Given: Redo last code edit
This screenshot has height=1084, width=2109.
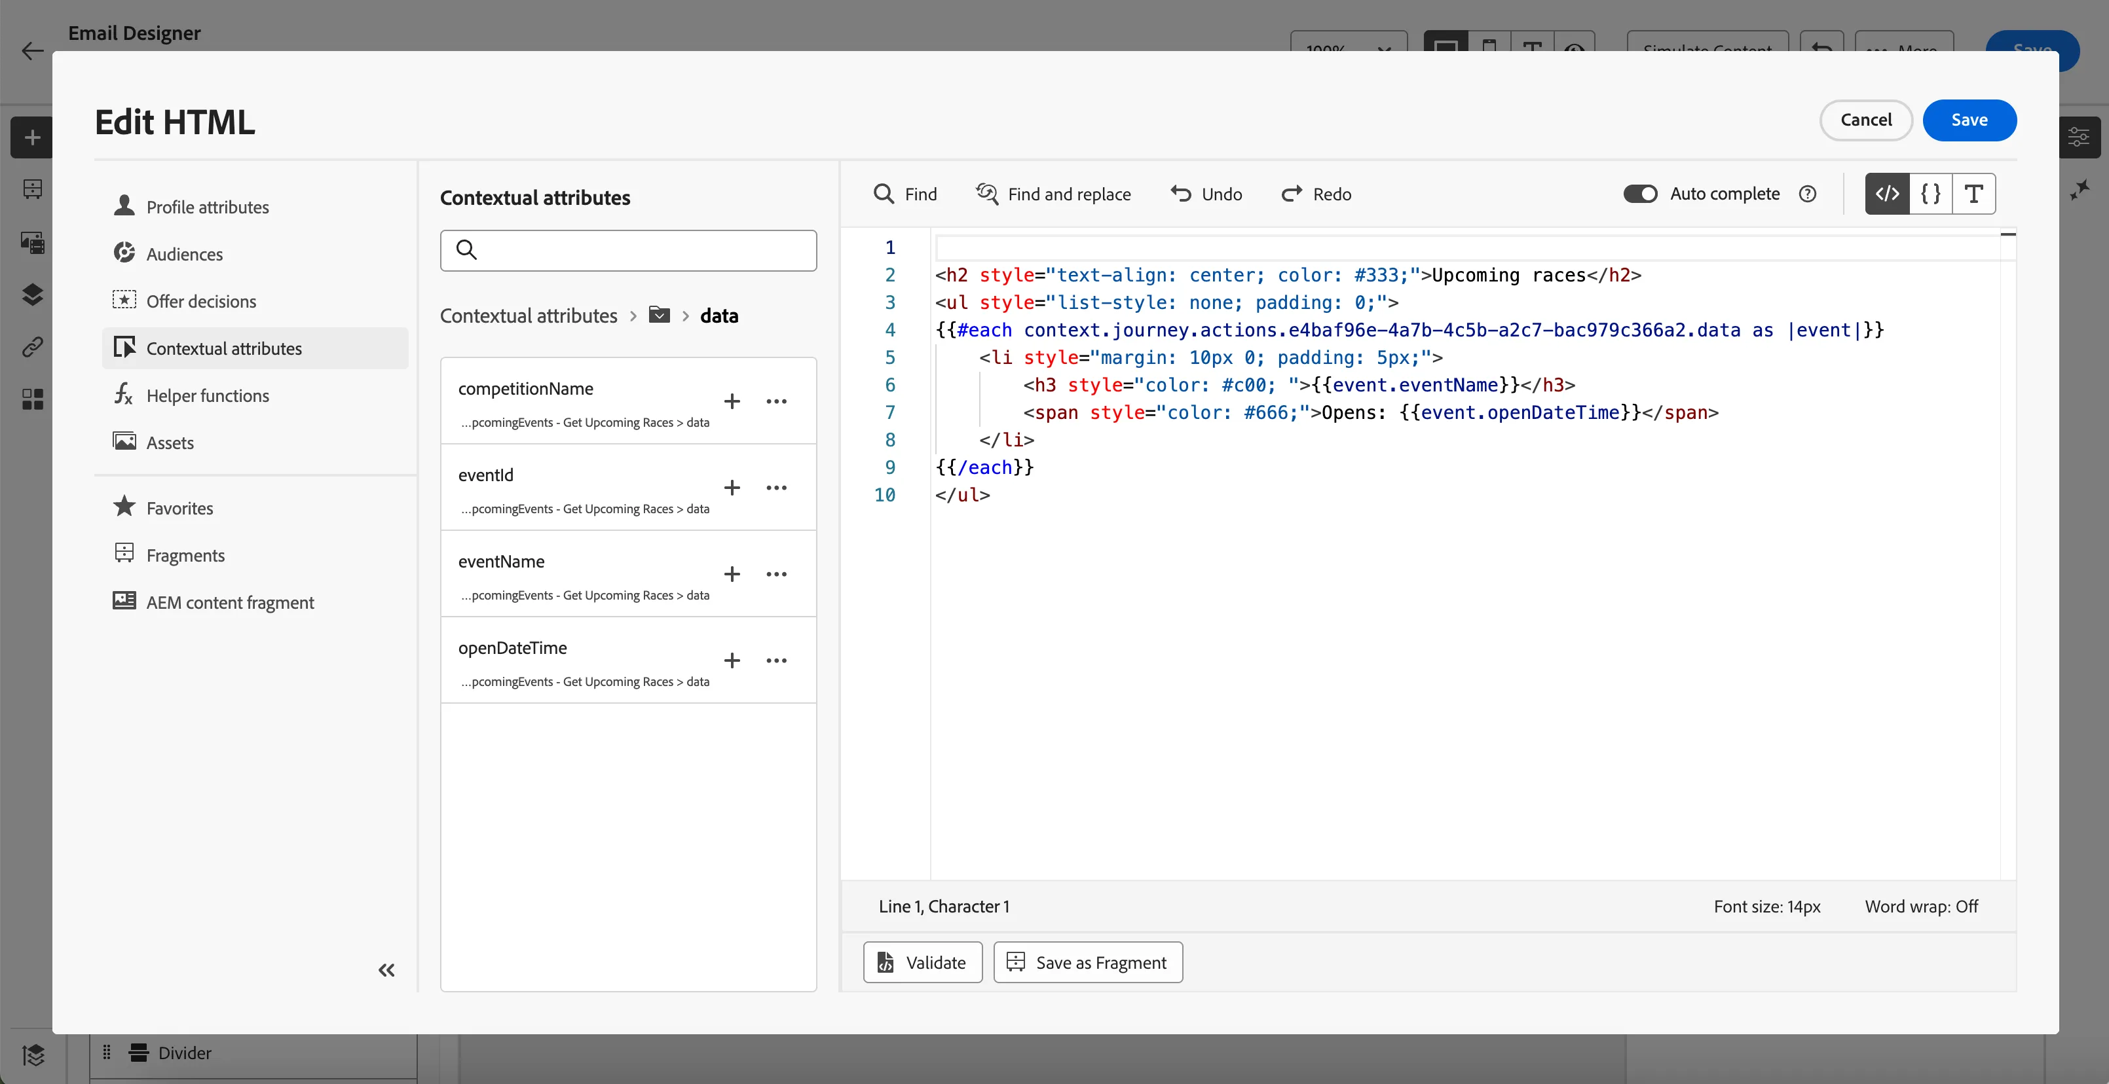Looking at the screenshot, I should pyautogui.click(x=1316, y=194).
